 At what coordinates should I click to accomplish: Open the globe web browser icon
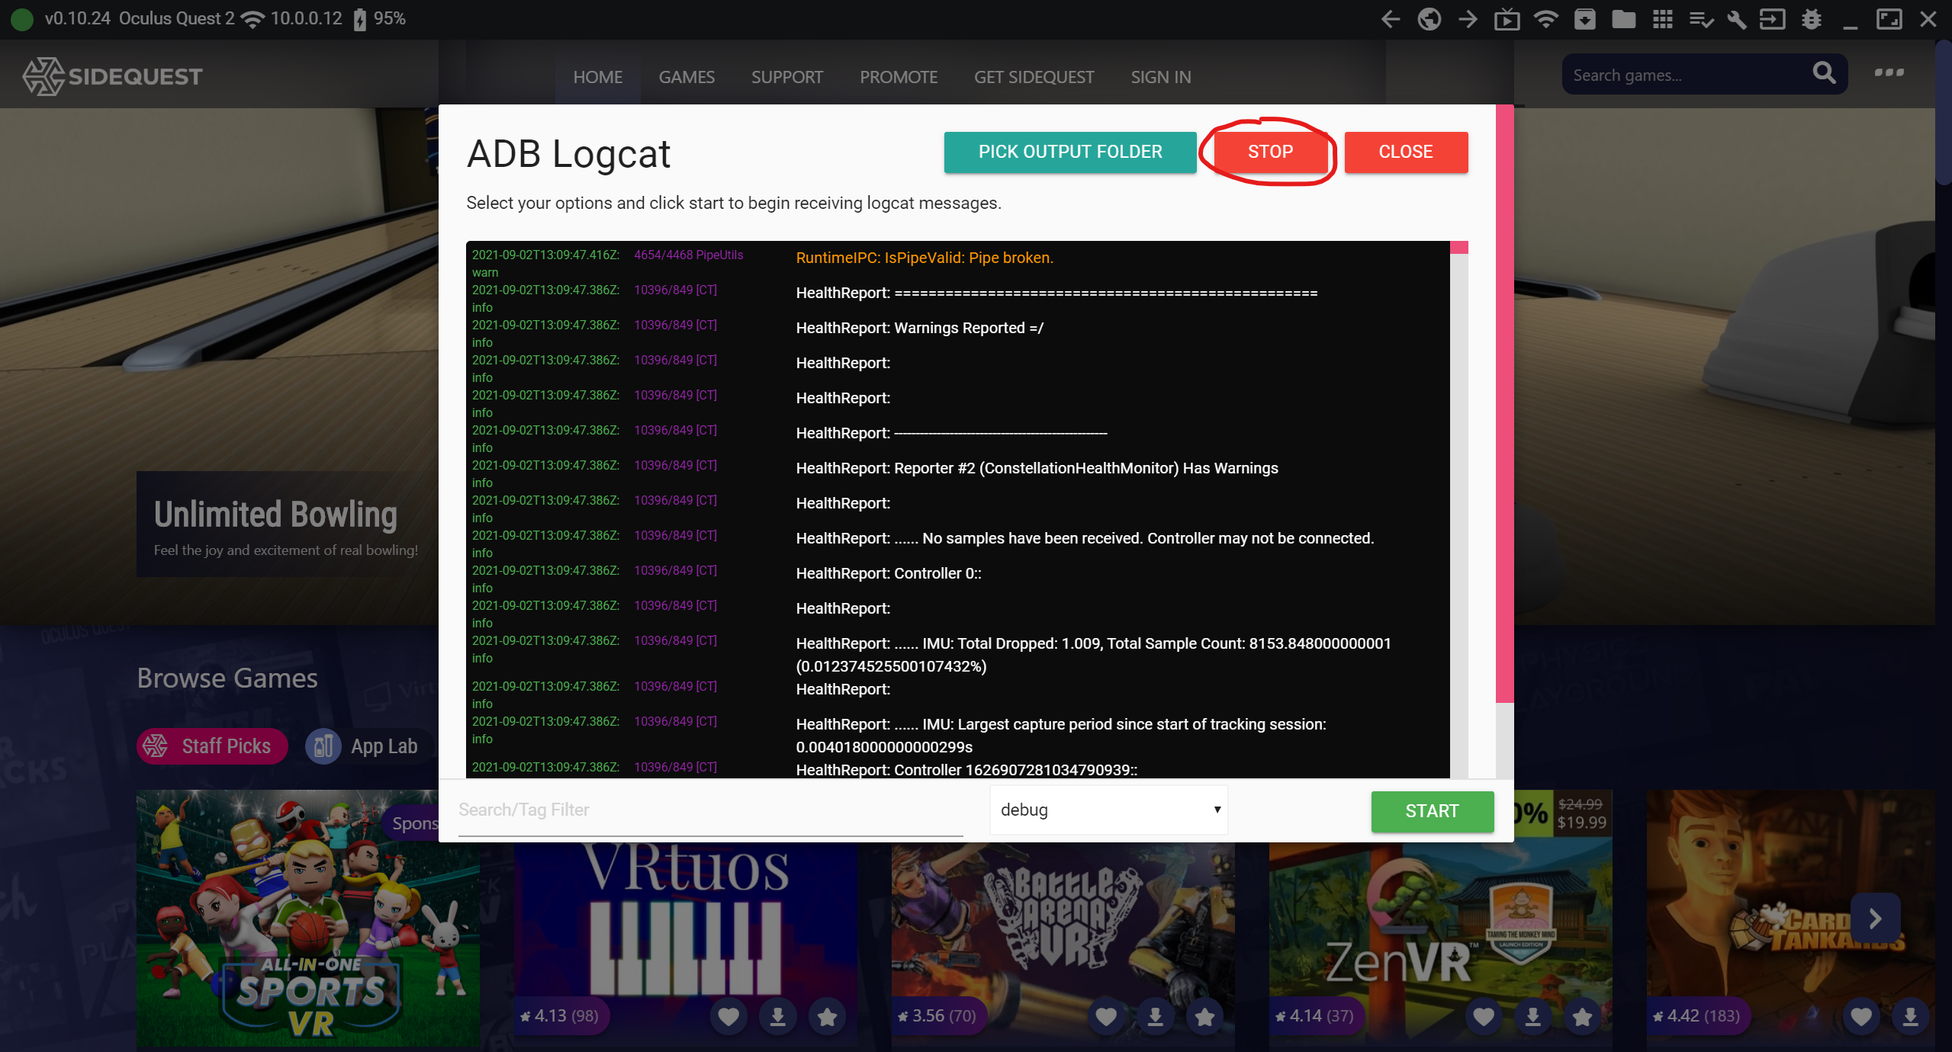click(x=1429, y=19)
